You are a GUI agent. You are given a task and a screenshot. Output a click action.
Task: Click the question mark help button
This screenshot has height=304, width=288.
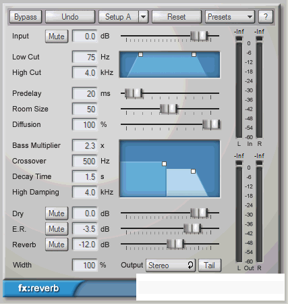coord(266,17)
